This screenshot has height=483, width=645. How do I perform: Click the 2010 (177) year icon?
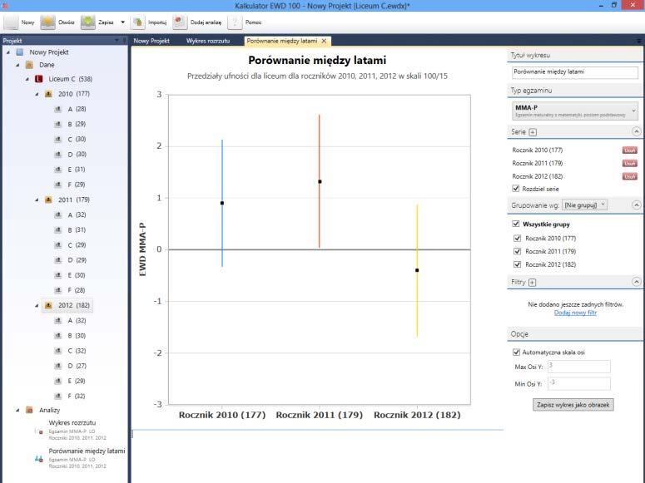coord(48,94)
